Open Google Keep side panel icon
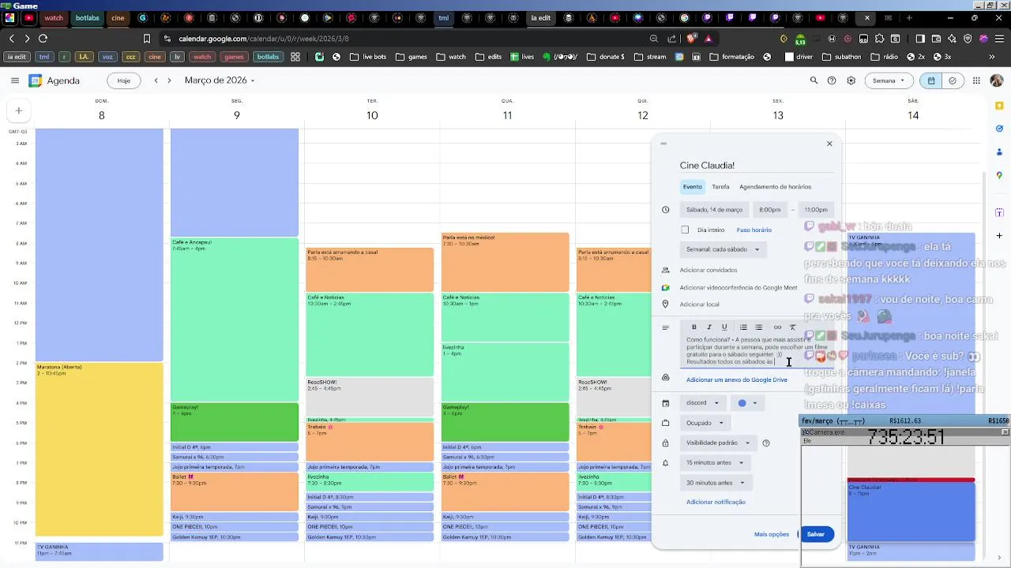This screenshot has width=1011, height=568. [999, 106]
